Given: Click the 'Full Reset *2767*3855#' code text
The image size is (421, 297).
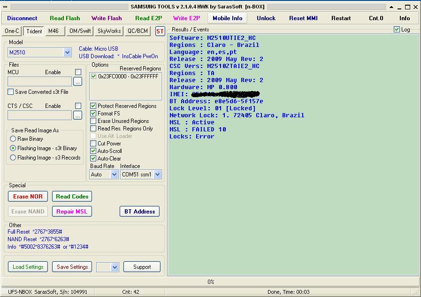Looking at the screenshot, I should click(35, 231).
